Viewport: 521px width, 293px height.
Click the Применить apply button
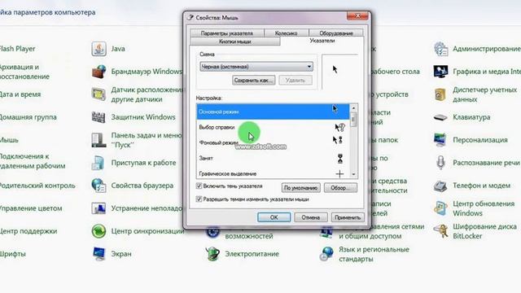348,217
